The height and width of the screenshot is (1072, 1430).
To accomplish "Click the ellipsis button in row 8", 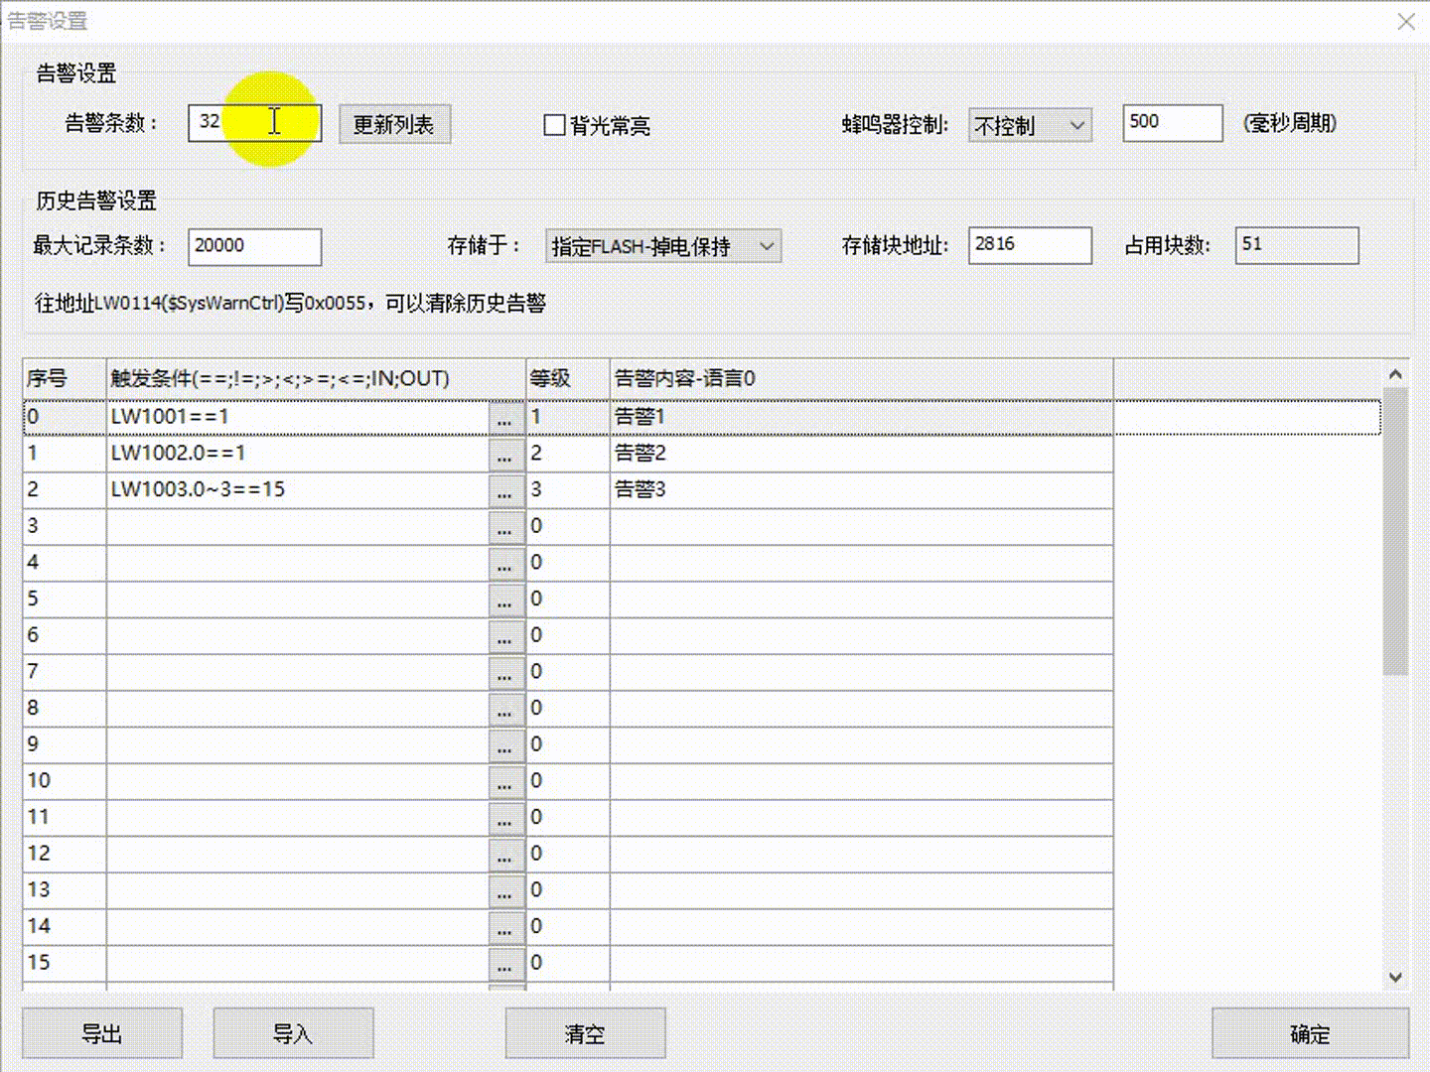I will click(505, 710).
